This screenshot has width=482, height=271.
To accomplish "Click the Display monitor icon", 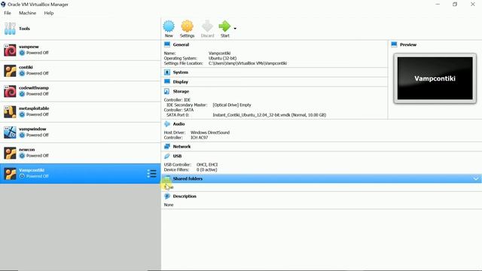I will pos(167,82).
